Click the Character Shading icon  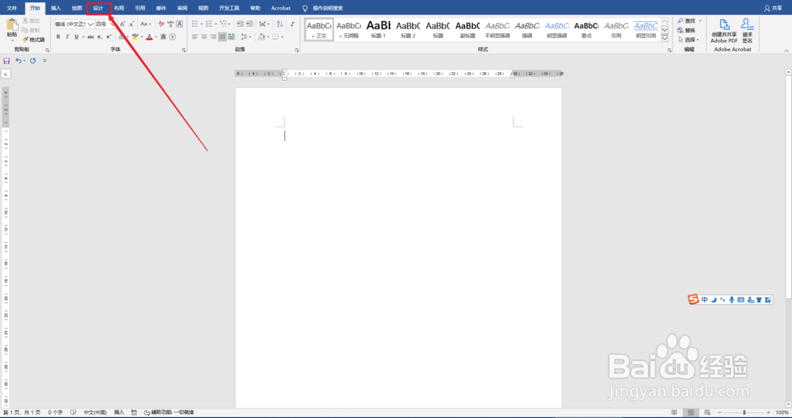(163, 37)
